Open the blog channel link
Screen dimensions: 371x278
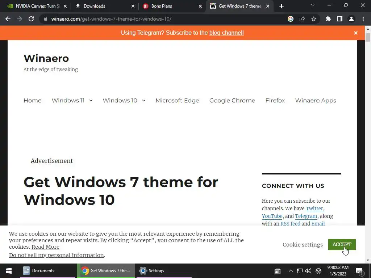pos(226,33)
